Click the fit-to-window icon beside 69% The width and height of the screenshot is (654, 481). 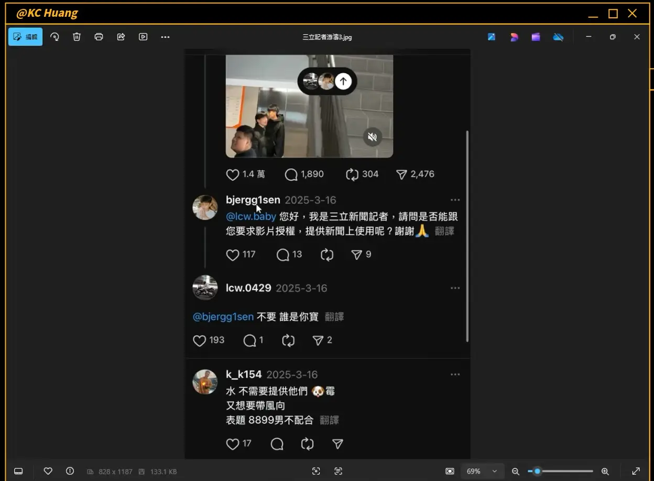(449, 471)
